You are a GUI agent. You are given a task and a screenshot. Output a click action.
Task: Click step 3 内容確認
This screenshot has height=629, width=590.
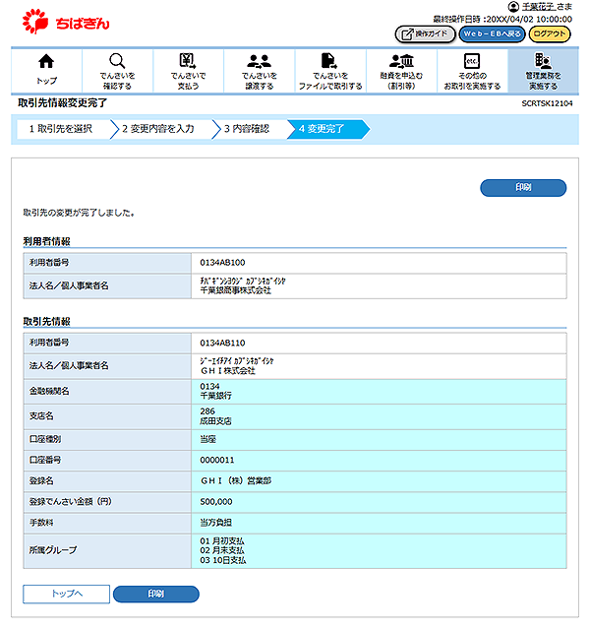(249, 129)
